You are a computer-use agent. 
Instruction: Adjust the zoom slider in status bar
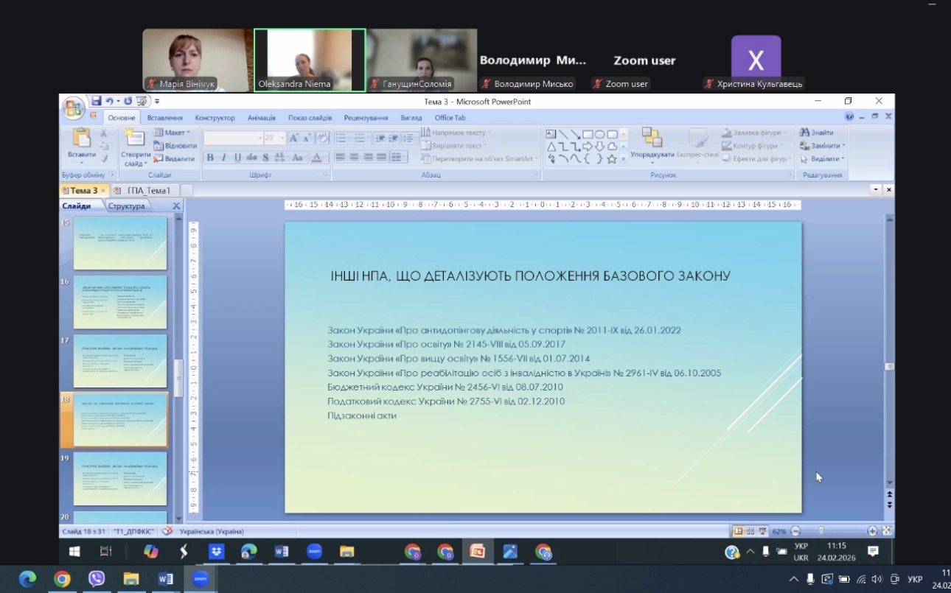[x=821, y=531]
